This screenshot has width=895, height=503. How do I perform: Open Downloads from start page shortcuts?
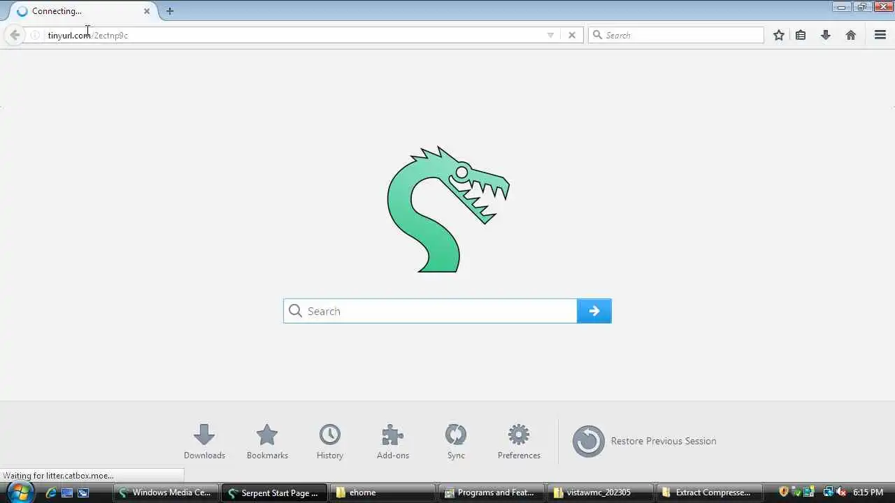tap(204, 442)
